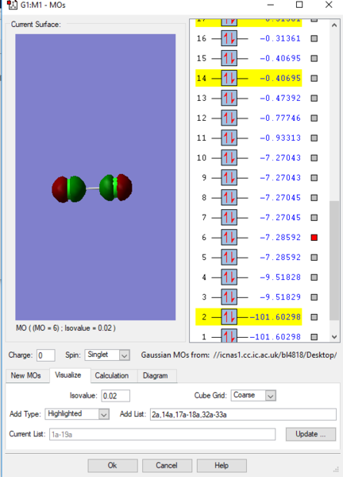Switch to the Calculation tab
Viewport: 343px width, 477px height.
112,376
